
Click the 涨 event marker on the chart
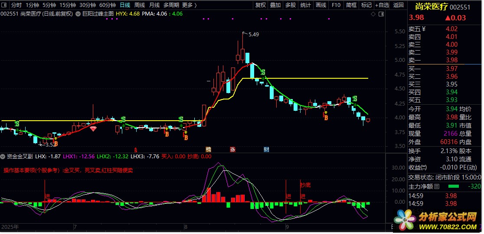pyautogui.click(x=232, y=149)
